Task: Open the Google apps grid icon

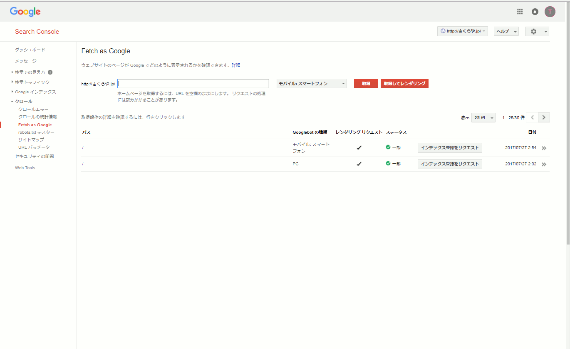Action: [x=520, y=12]
